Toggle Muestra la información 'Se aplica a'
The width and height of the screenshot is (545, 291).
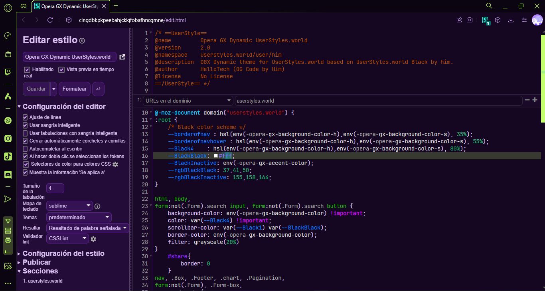click(26, 172)
